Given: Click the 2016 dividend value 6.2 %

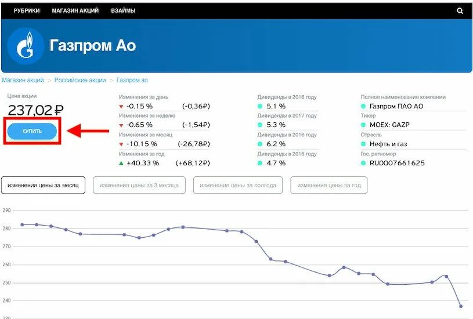Looking at the screenshot, I should 276,144.
